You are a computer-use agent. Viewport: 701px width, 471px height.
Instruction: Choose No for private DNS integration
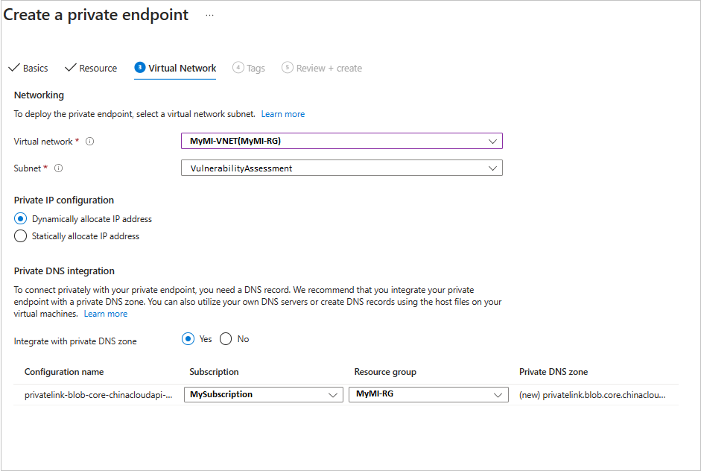point(226,339)
